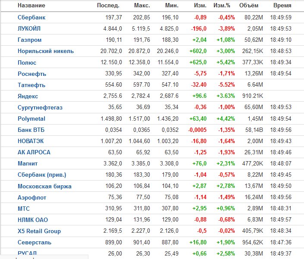Open the Норильский никель link
This screenshot has height=259, width=304.
click(x=46, y=51)
